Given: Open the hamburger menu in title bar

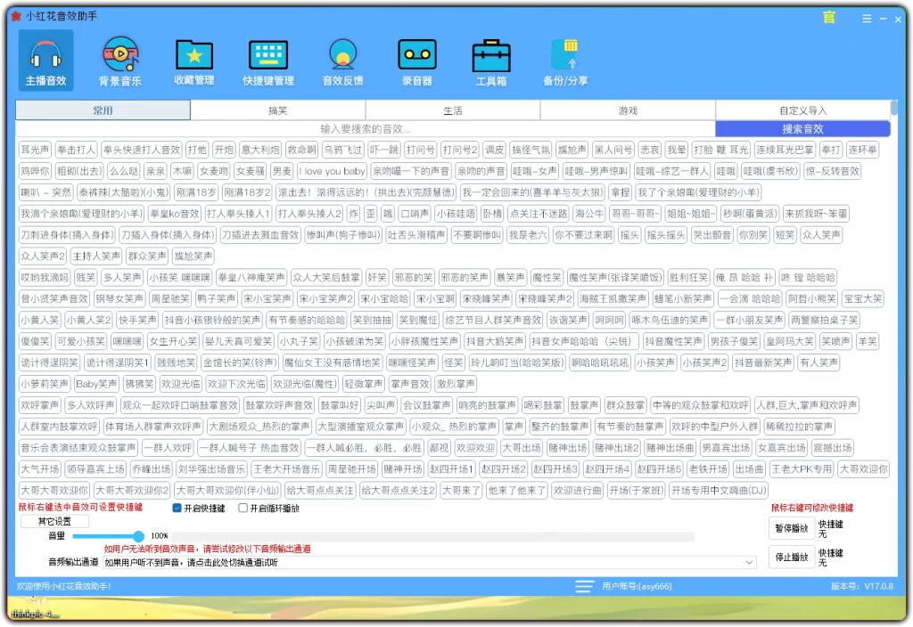Looking at the screenshot, I should pos(867,17).
